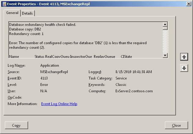Switch to the Details tab
This screenshot has width=193, height=134.
pyautogui.click(x=27, y=13)
